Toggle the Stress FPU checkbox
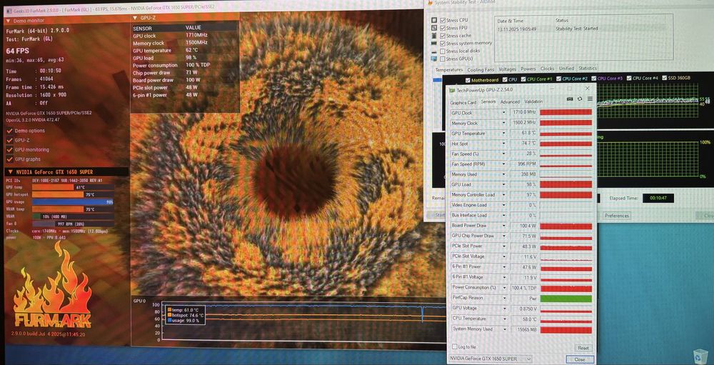The height and width of the screenshot is (365, 714). [443, 28]
